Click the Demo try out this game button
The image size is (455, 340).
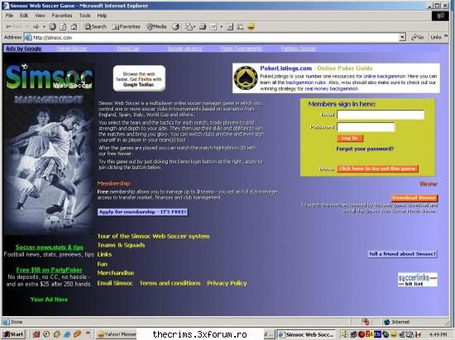coord(377,168)
